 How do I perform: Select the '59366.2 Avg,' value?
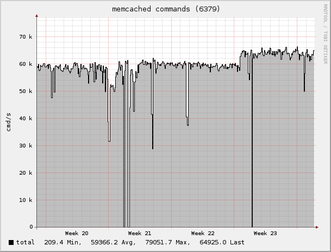[x=113, y=242]
